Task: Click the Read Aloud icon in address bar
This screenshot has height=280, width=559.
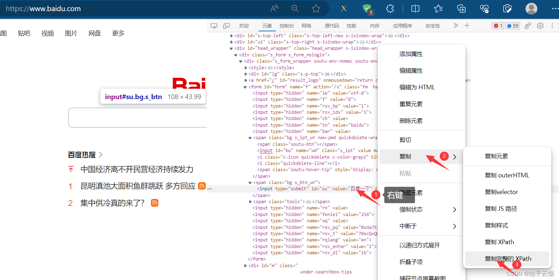Action: coord(274,8)
